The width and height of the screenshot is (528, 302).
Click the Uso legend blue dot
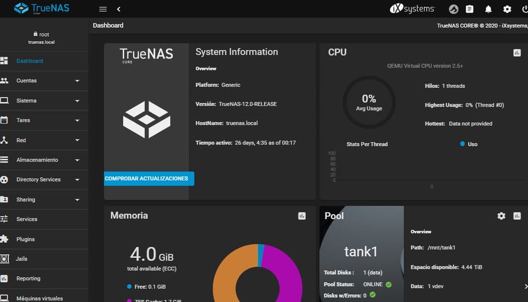point(463,144)
